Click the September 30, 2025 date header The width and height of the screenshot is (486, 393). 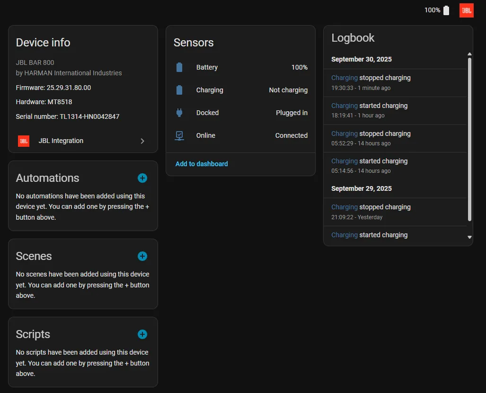click(x=362, y=59)
